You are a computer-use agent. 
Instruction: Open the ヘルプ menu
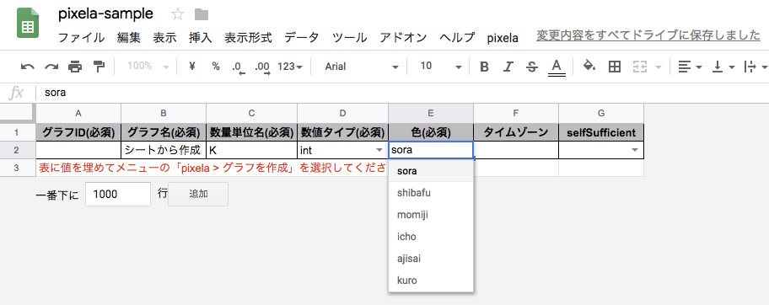(457, 38)
